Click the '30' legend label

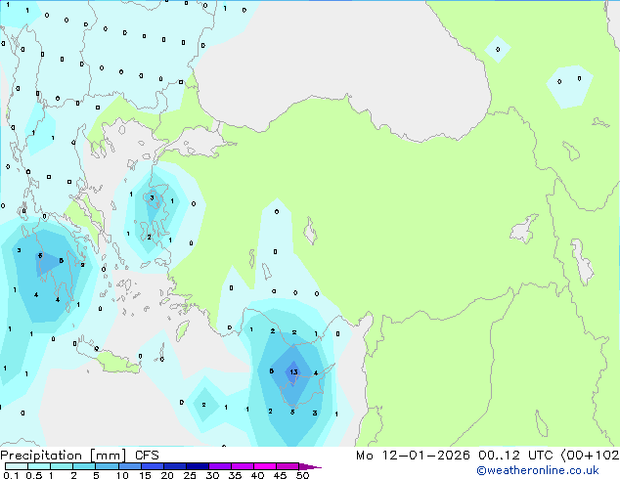click(212, 475)
